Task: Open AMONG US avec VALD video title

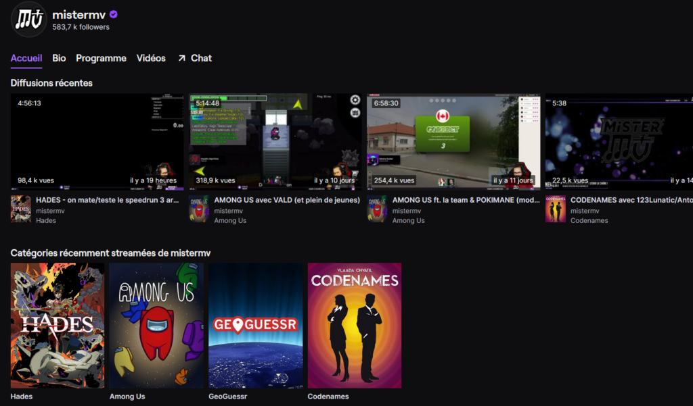Action: pos(287,200)
